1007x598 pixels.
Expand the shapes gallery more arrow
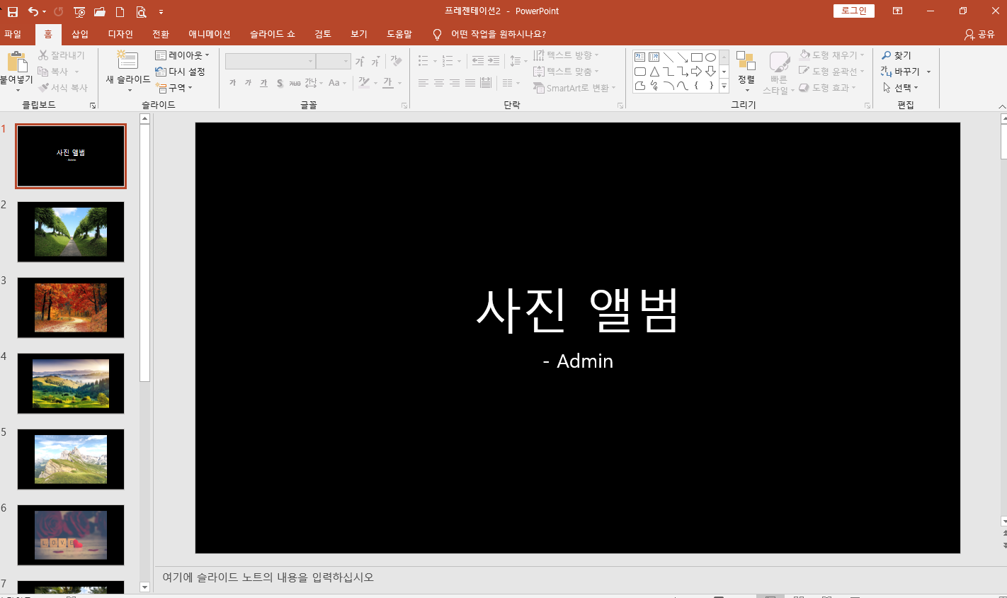(724, 86)
